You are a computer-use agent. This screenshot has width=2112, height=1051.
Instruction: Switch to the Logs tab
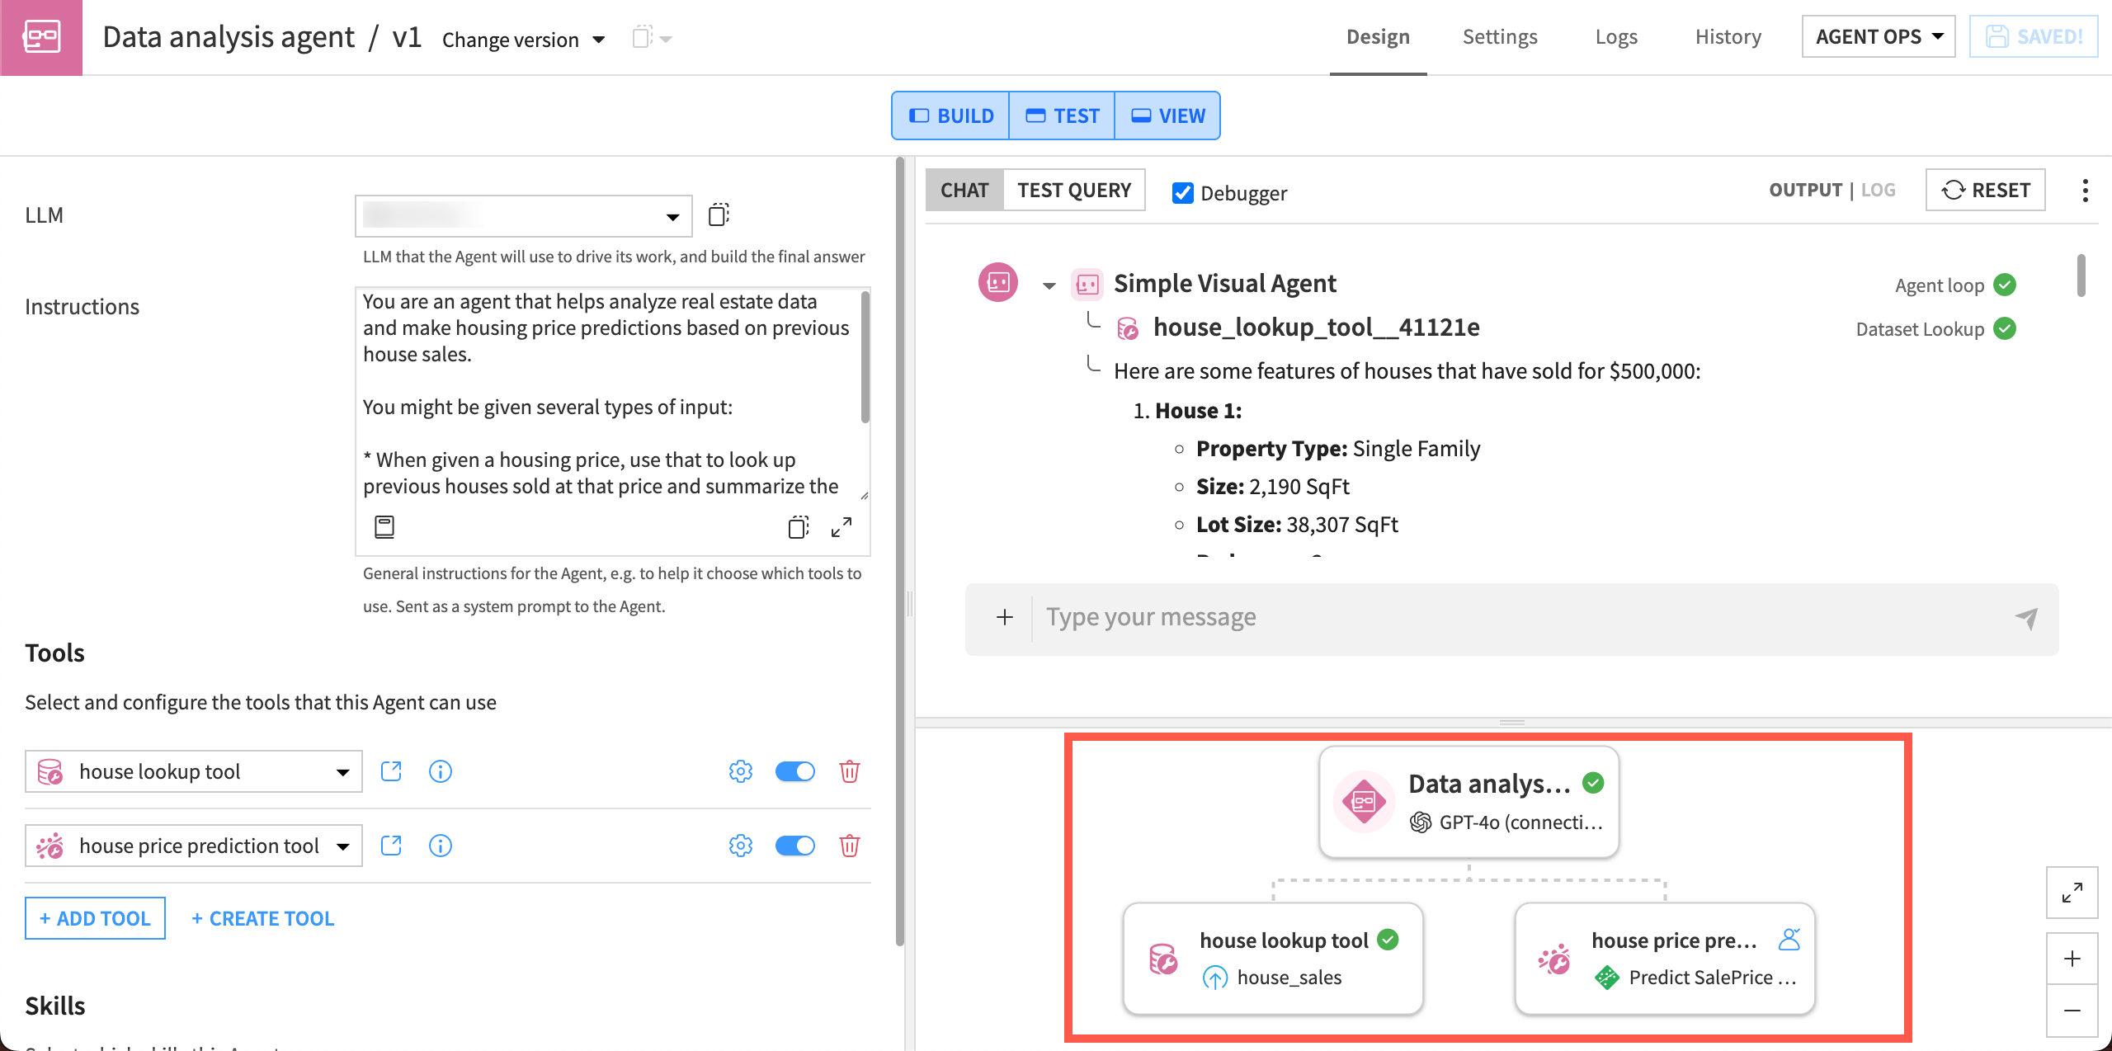[x=1616, y=37]
